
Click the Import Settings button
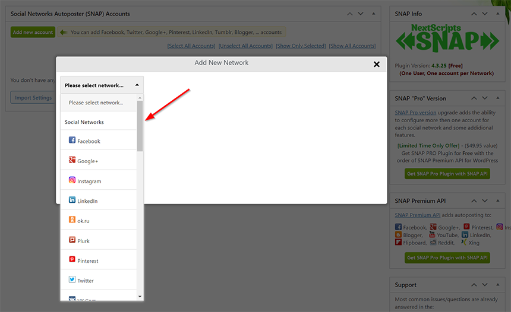pos(33,98)
